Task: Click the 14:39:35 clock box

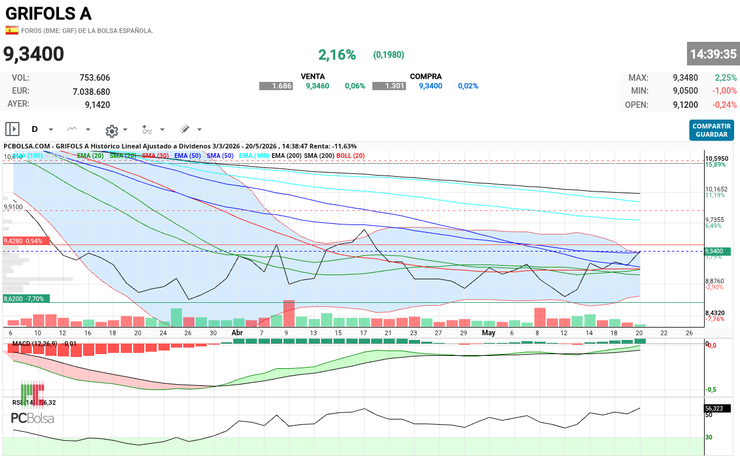Action: 713,54
